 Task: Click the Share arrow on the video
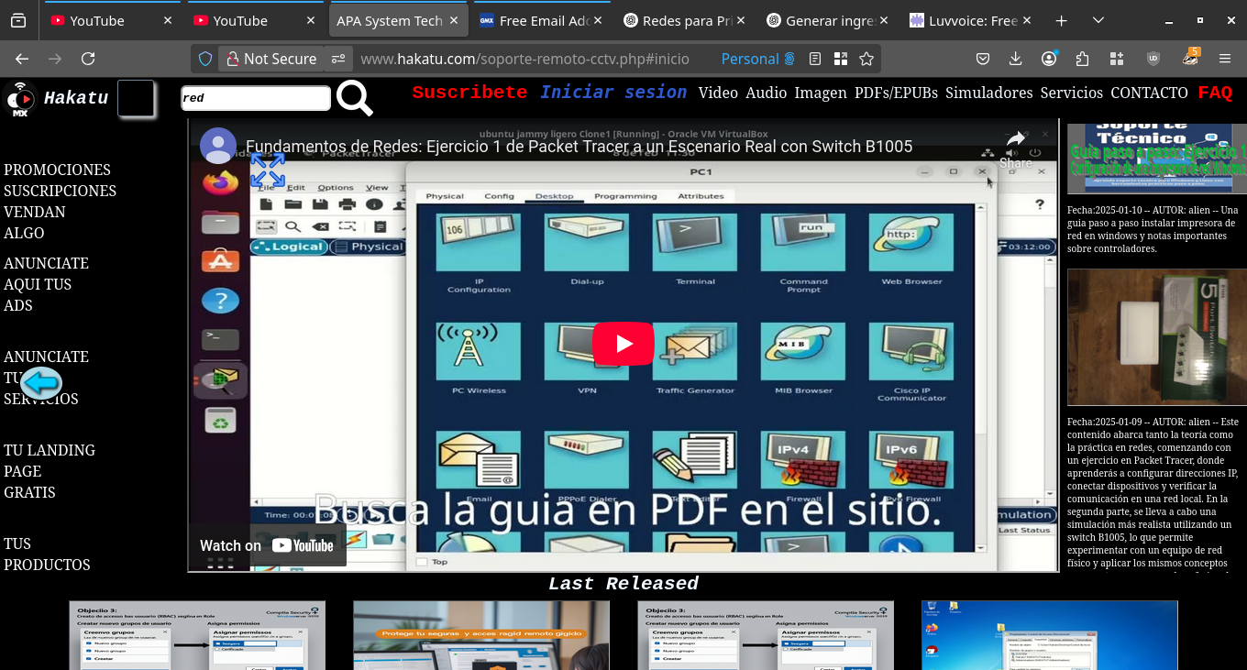[x=1015, y=147]
